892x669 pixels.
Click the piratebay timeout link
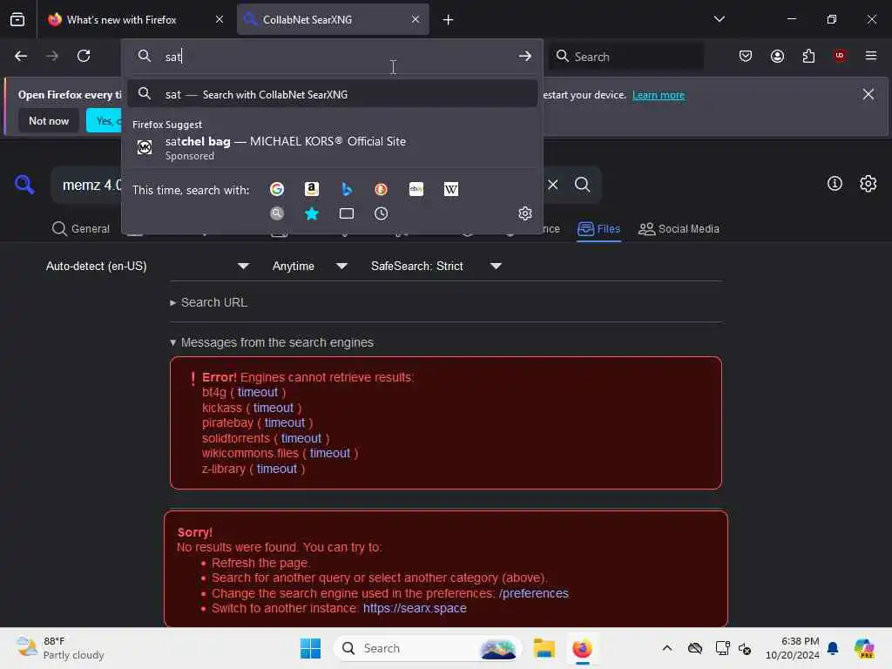[x=285, y=422]
